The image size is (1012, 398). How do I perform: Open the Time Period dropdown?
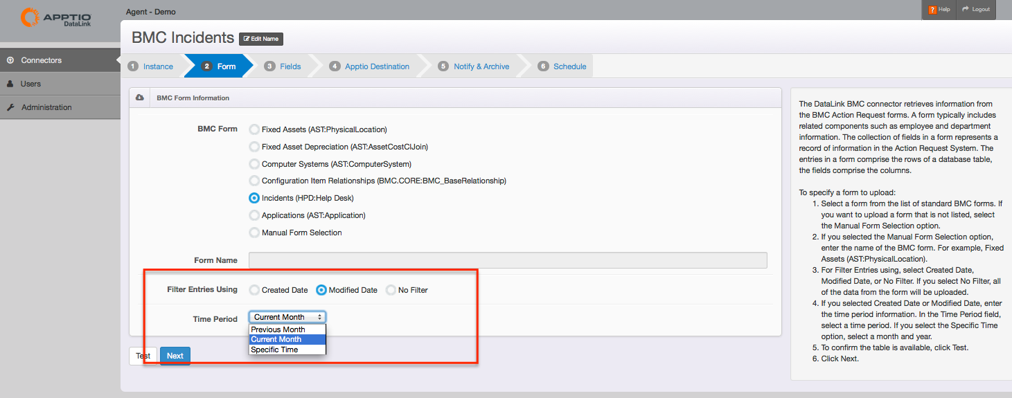pos(287,317)
